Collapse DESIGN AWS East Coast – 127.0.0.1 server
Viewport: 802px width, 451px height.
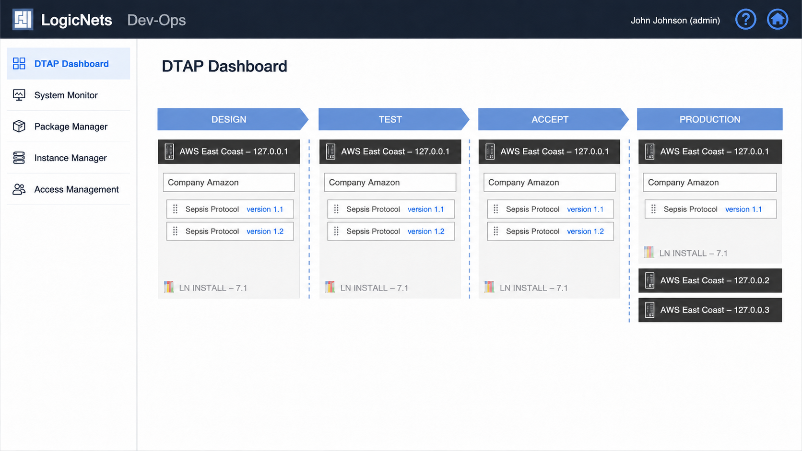229,151
